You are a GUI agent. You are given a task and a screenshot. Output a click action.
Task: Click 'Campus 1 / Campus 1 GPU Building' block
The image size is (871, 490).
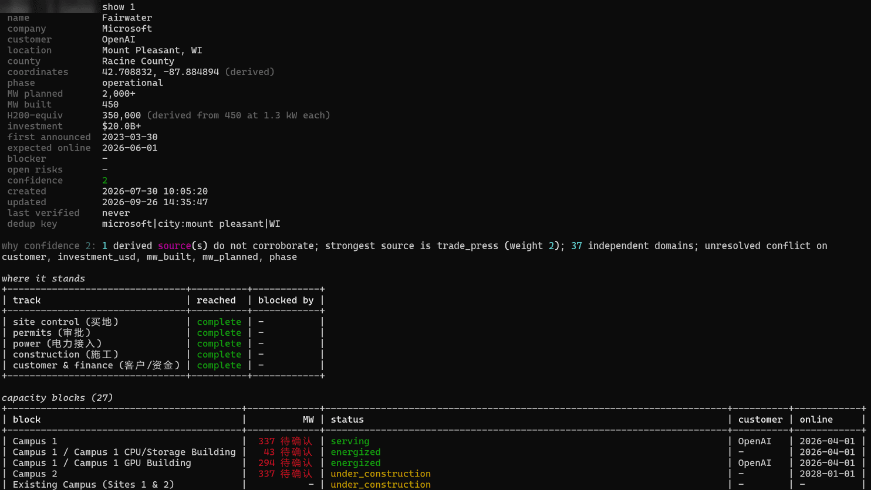click(x=102, y=463)
